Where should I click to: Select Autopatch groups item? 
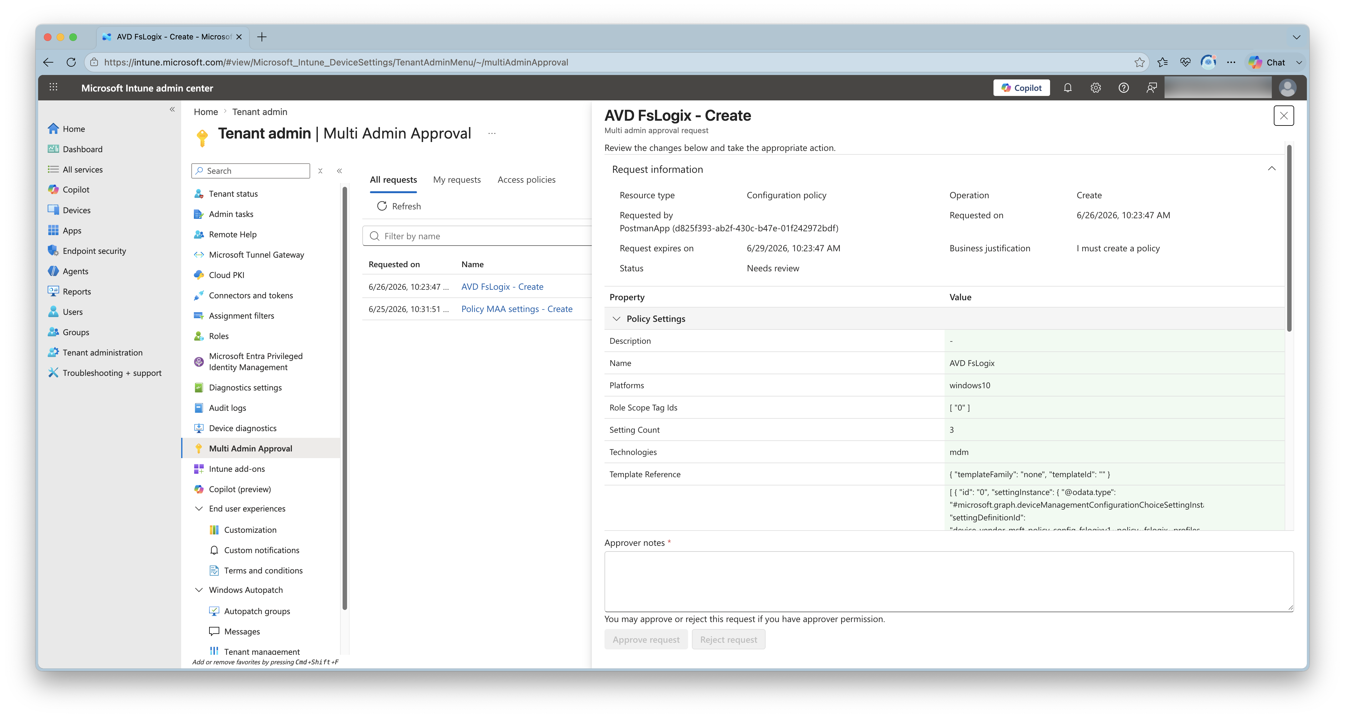click(257, 611)
